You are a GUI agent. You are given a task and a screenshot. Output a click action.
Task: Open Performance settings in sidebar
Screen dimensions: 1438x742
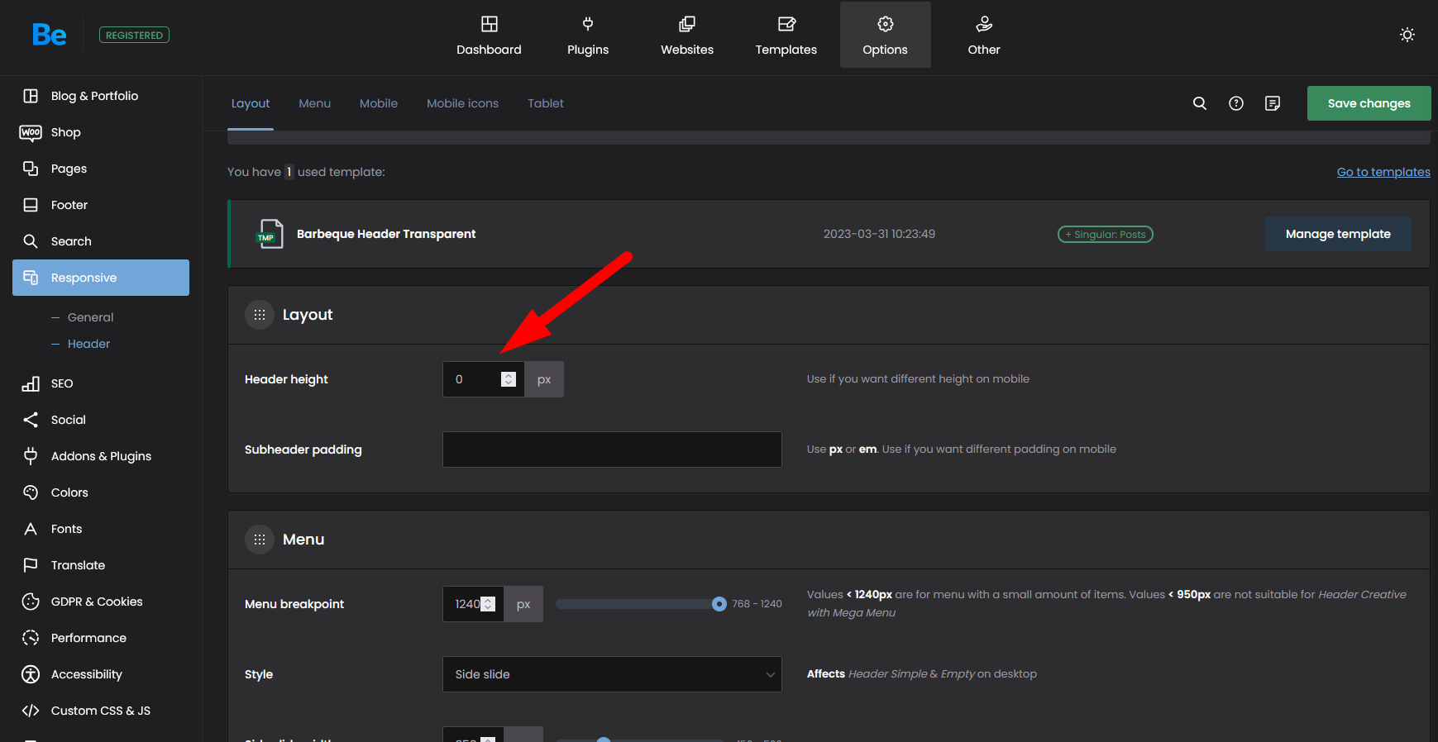(x=101, y=638)
